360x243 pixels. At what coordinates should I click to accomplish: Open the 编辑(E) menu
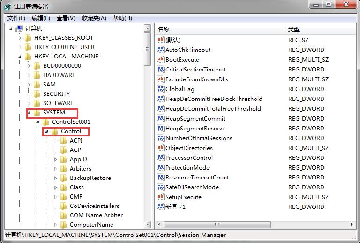41,18
